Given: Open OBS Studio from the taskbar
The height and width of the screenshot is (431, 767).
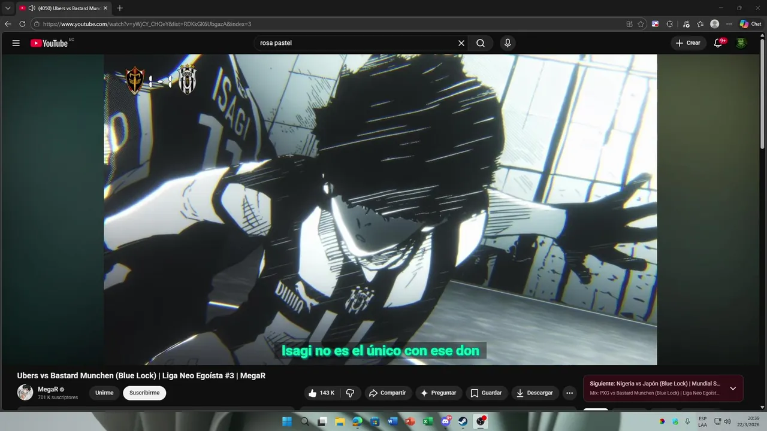Looking at the screenshot, I should point(481,421).
